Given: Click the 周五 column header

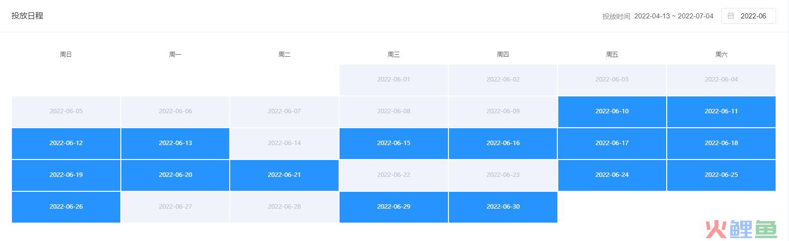Looking at the screenshot, I should tap(612, 55).
